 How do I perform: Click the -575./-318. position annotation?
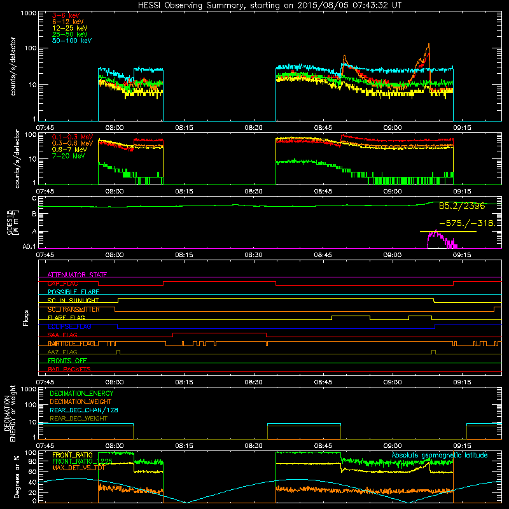[x=467, y=223]
